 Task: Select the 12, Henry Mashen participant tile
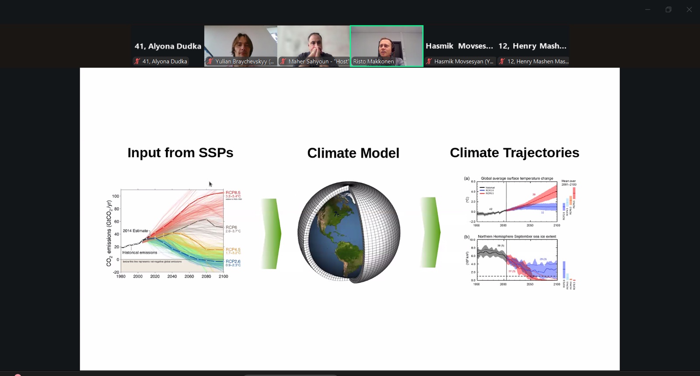(x=532, y=45)
